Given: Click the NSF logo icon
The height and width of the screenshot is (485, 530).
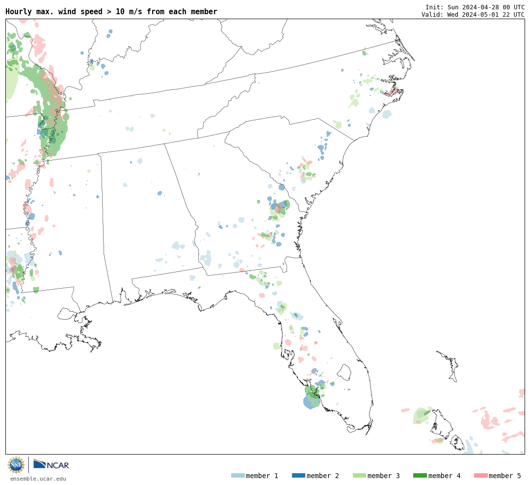Looking at the screenshot, I should pos(16,465).
